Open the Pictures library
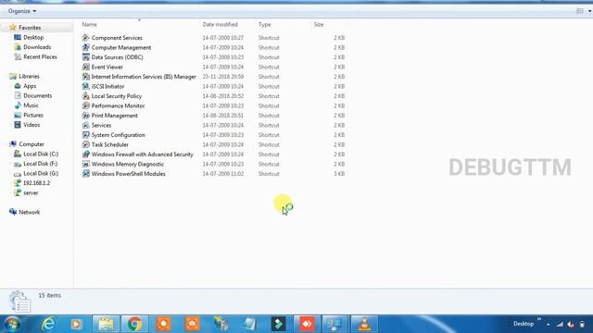The width and height of the screenshot is (593, 333). tap(33, 115)
